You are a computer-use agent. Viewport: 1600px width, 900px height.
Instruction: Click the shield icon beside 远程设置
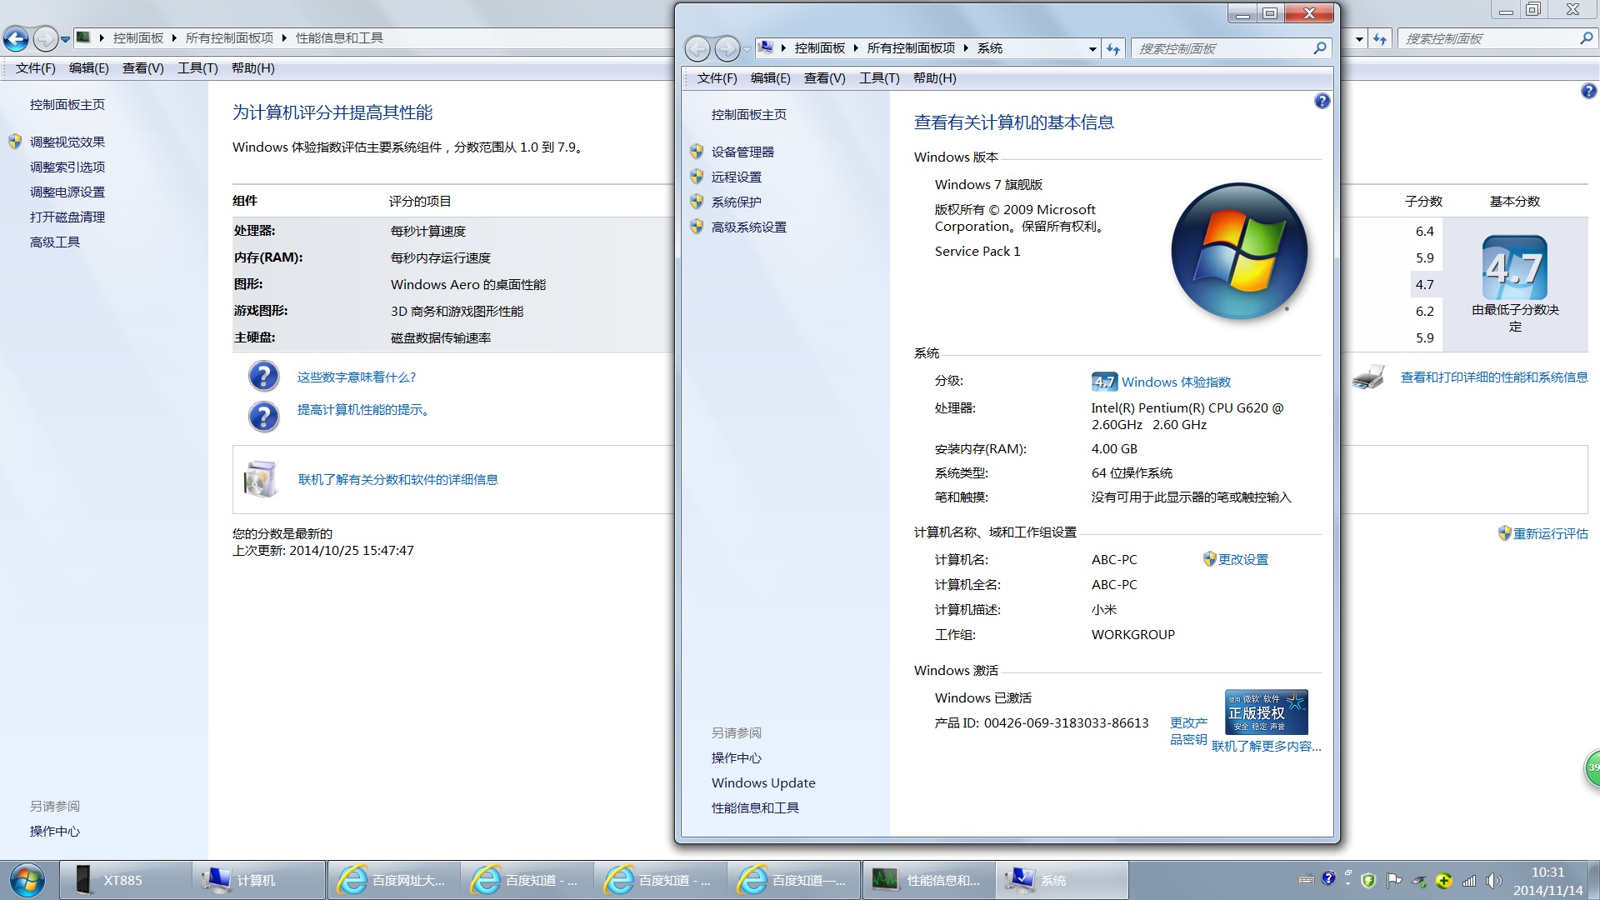pyautogui.click(x=697, y=177)
